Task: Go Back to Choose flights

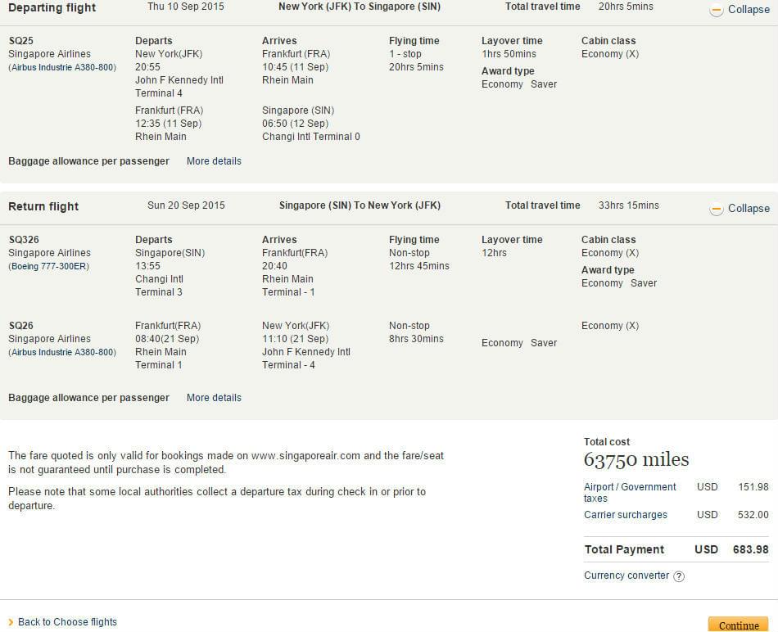Action: click(67, 622)
